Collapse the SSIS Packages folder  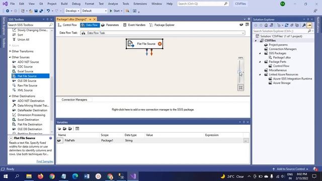click(260, 53)
